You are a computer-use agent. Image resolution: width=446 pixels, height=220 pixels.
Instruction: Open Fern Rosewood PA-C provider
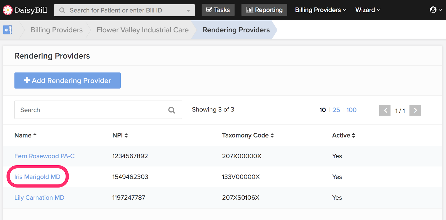coord(44,156)
